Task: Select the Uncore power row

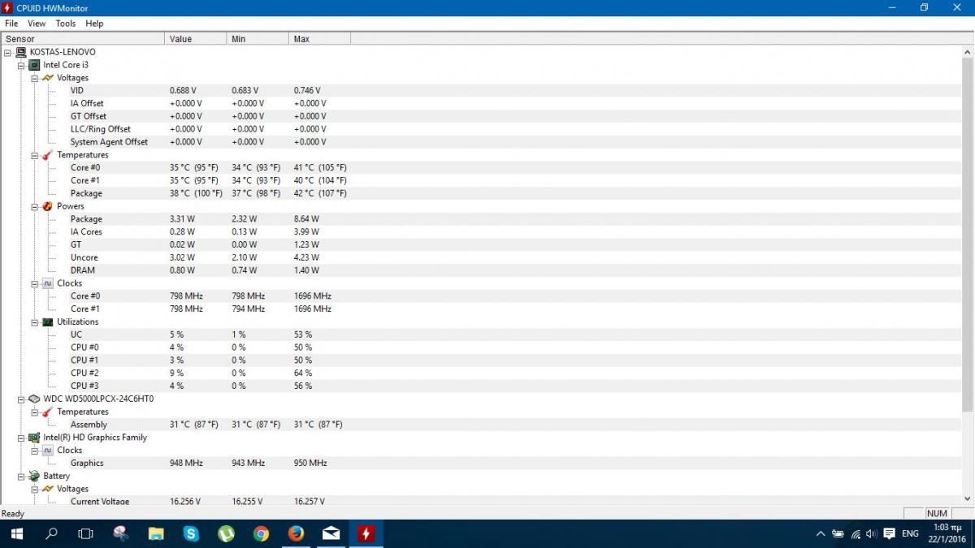Action: coord(481,257)
